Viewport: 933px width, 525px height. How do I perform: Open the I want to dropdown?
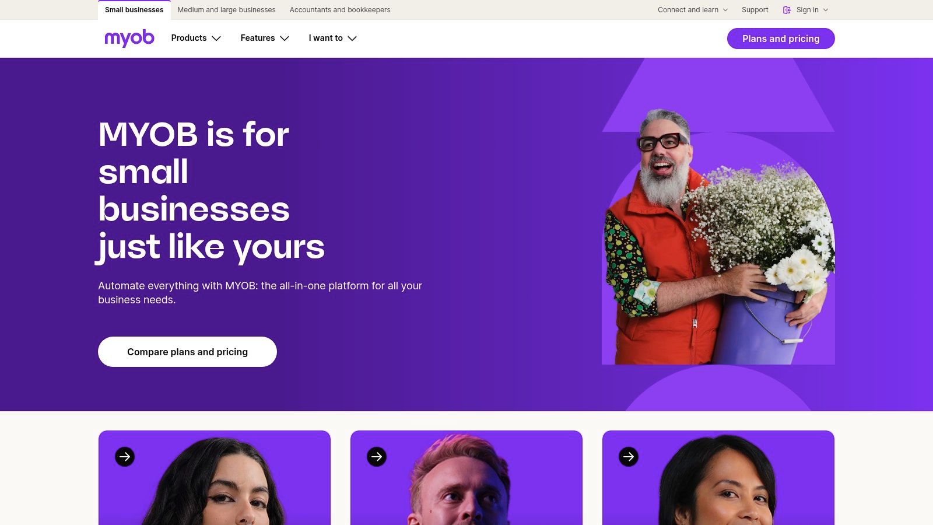(332, 38)
